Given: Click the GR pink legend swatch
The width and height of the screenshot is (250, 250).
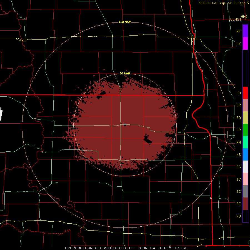Looking at the screenshot, I should (x=245, y=105).
